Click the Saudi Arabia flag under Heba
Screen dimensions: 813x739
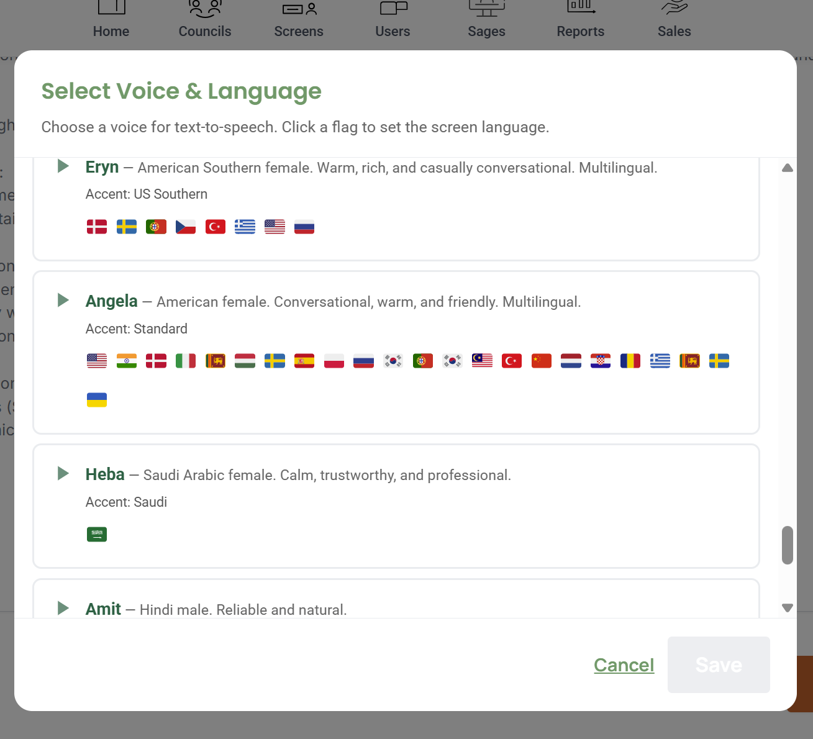click(96, 533)
